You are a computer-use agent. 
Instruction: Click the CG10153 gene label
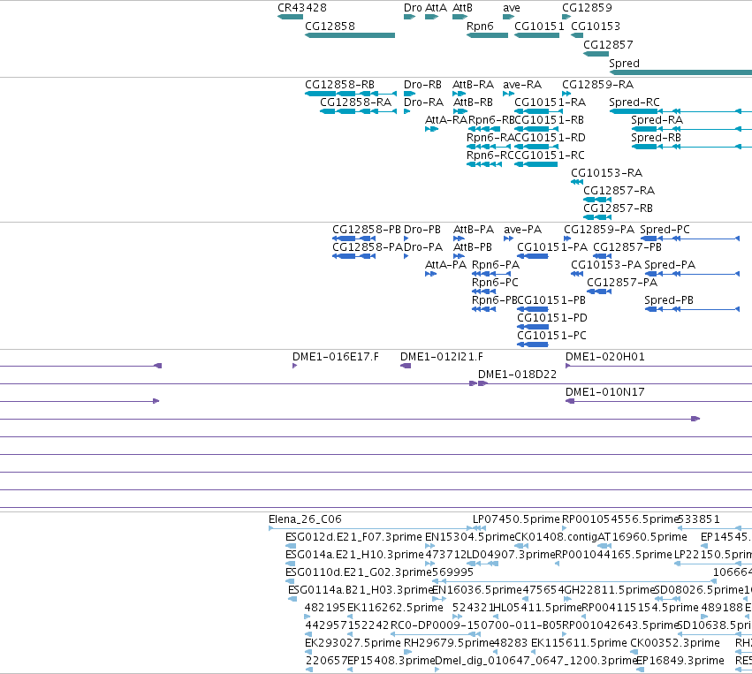[596, 27]
